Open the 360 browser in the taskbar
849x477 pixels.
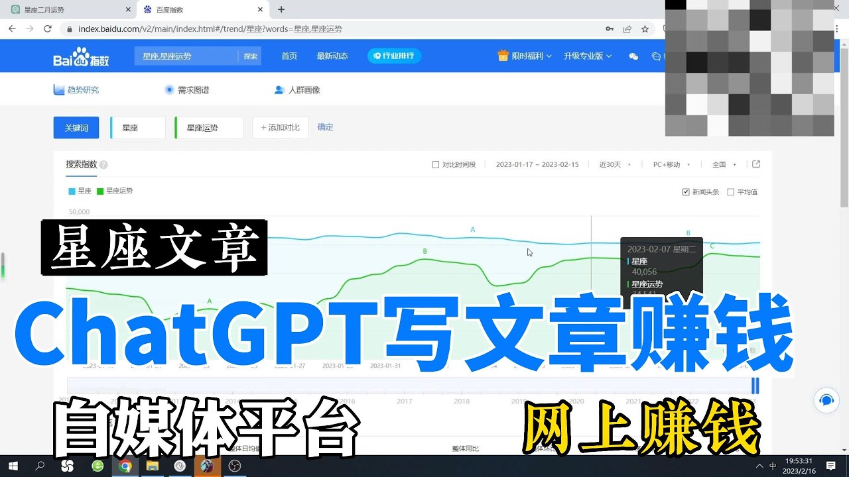coord(98,466)
